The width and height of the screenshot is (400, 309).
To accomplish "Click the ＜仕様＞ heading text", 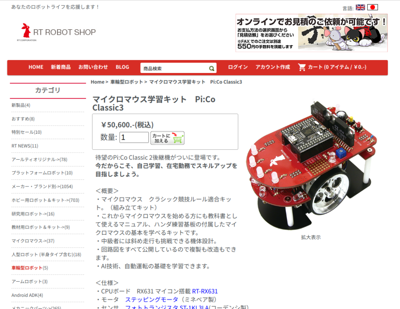I will click(107, 283).
